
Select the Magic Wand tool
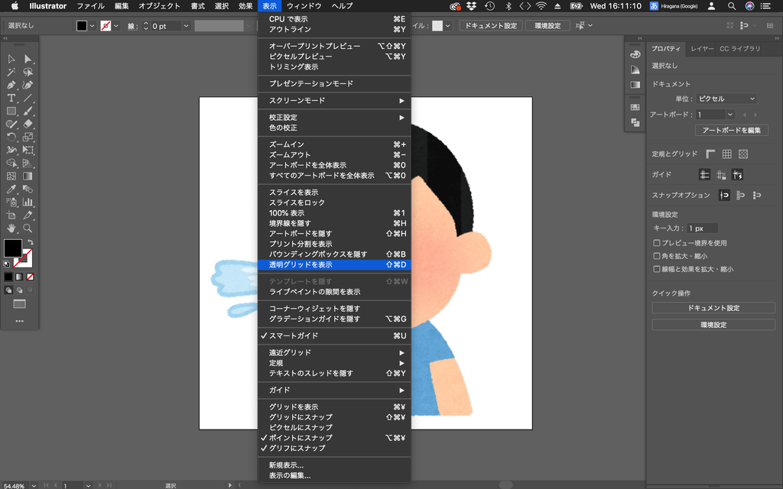pyautogui.click(x=11, y=72)
